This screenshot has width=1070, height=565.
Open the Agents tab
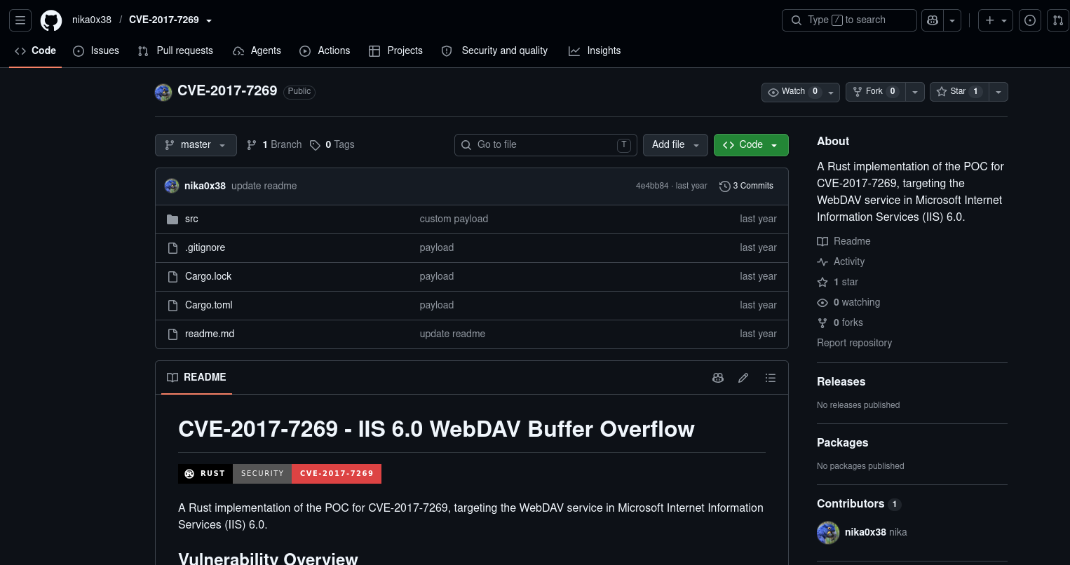pos(257,51)
